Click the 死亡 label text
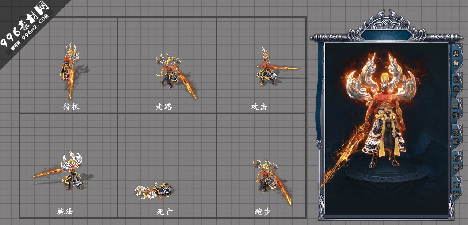Screen dimensions: 468x225 (164, 211)
